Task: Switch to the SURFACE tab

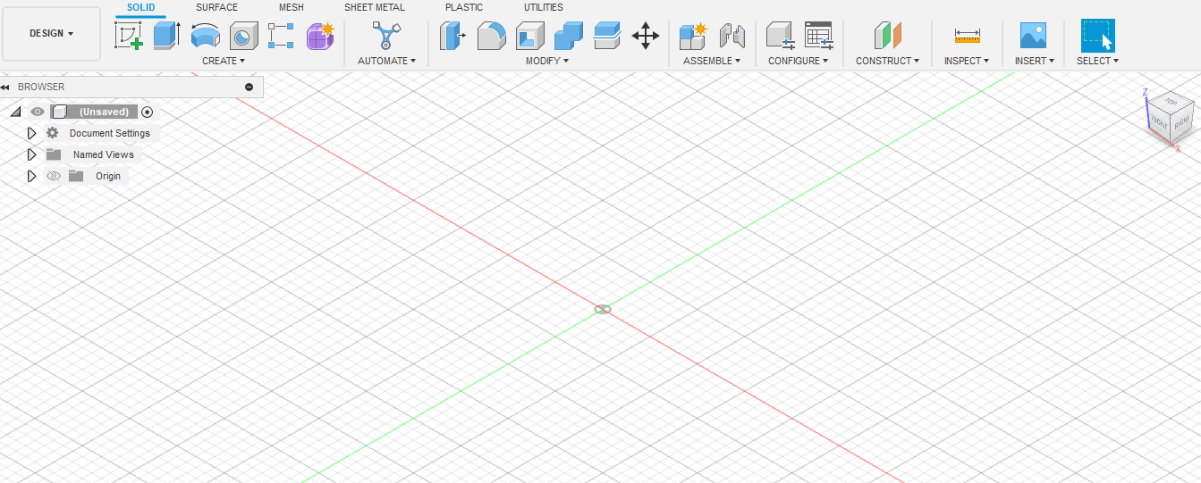Action: point(216,7)
